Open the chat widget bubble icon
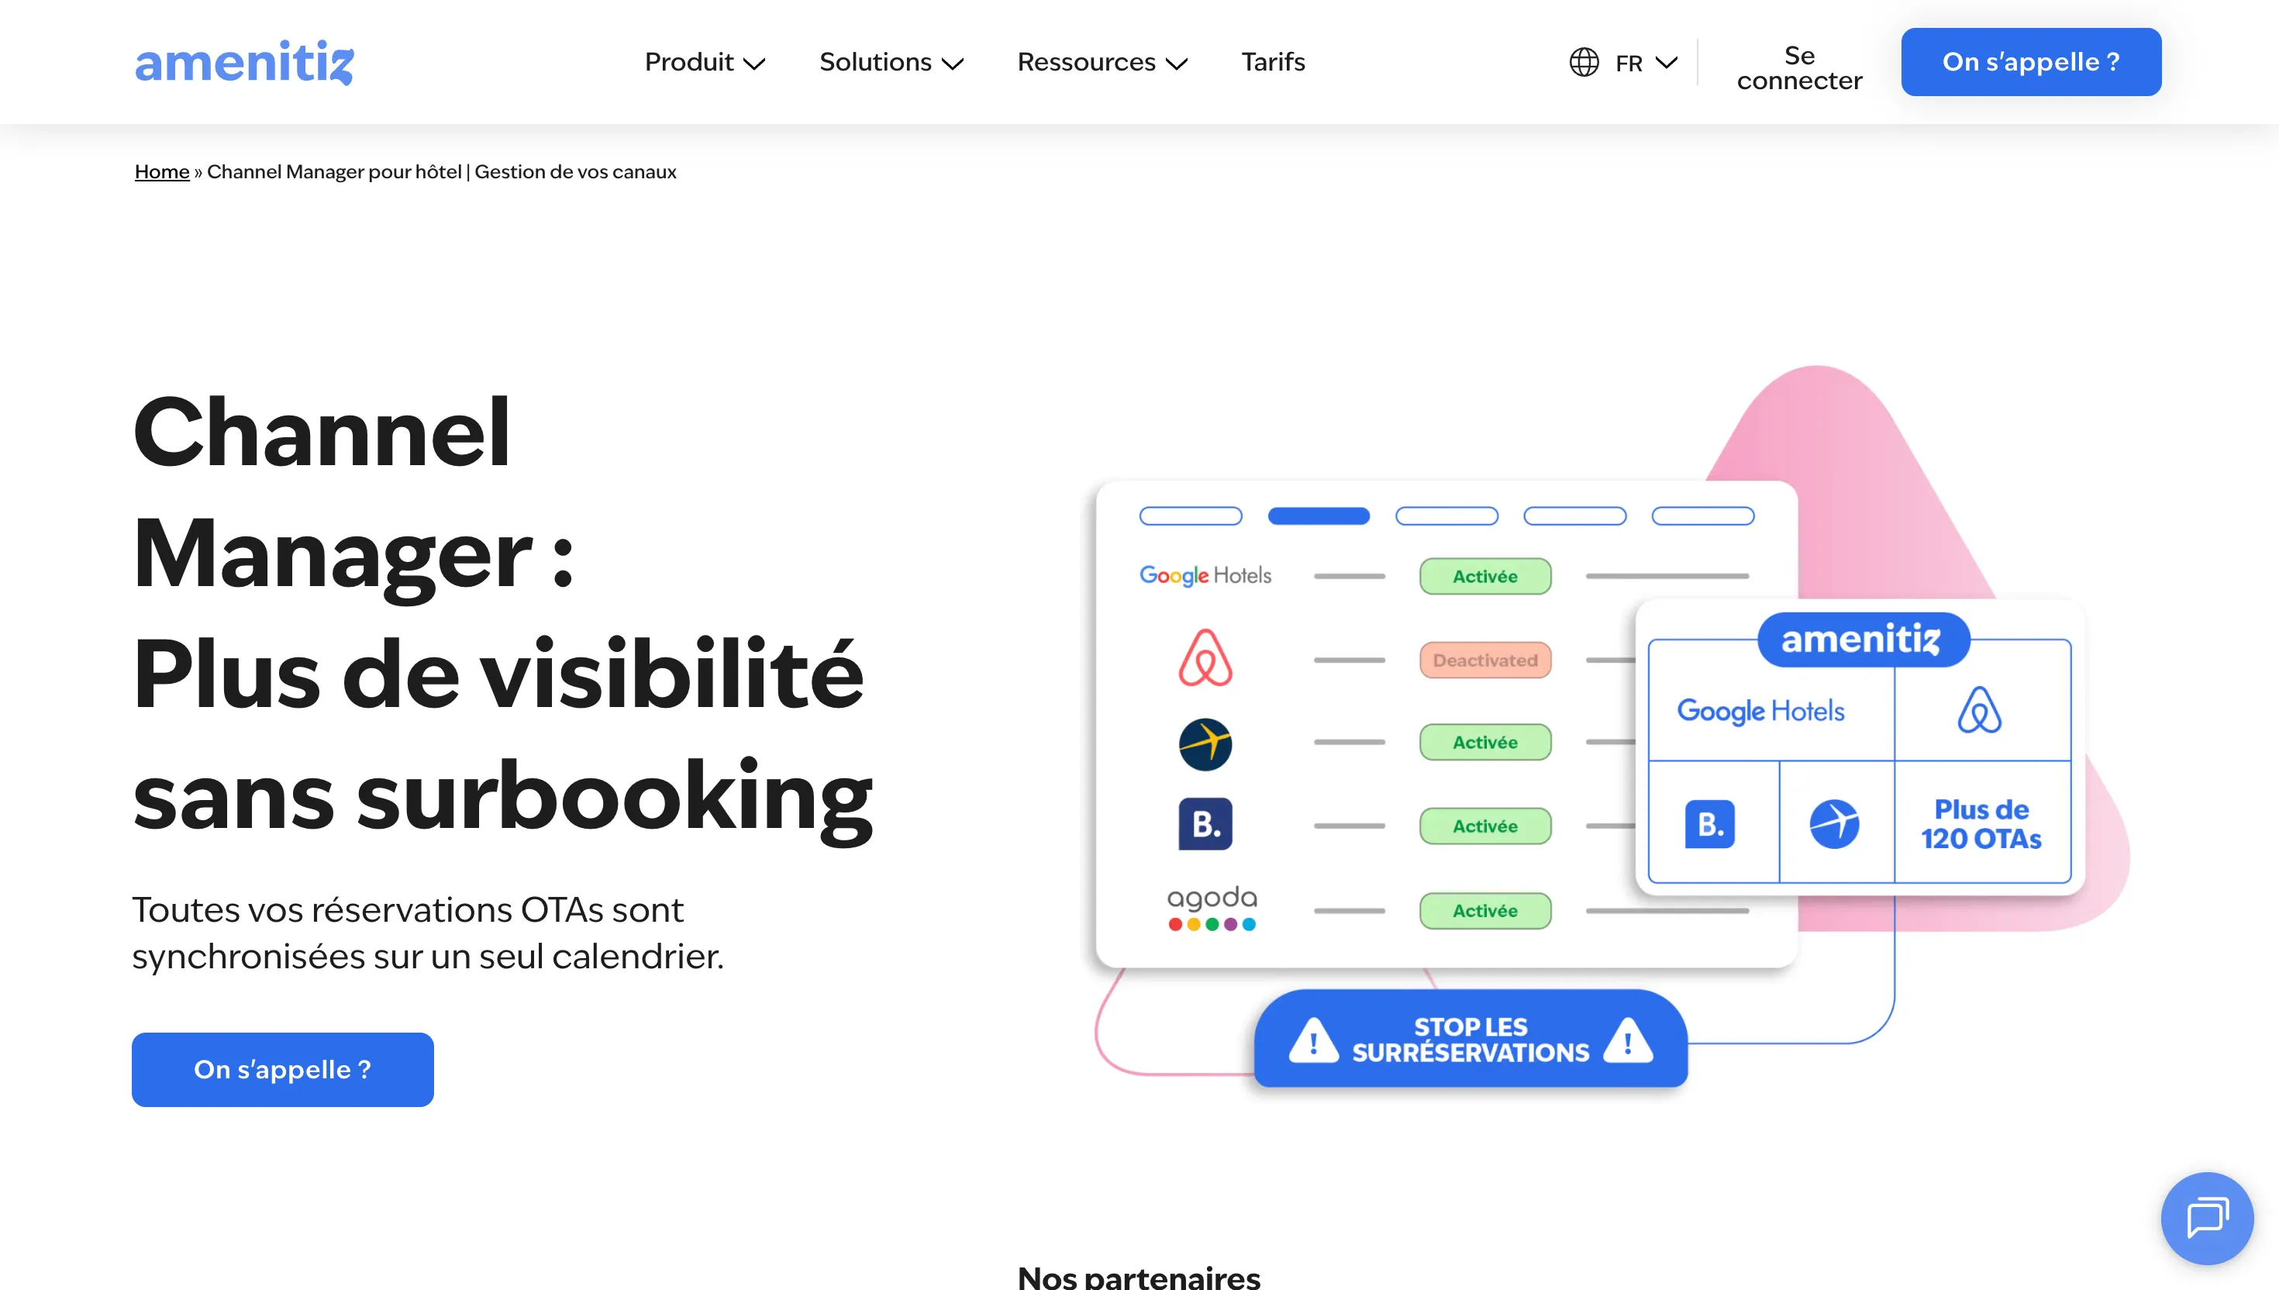The image size is (2279, 1290). (x=2206, y=1217)
